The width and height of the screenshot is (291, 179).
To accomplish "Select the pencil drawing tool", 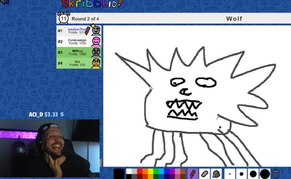I will 193,174.
